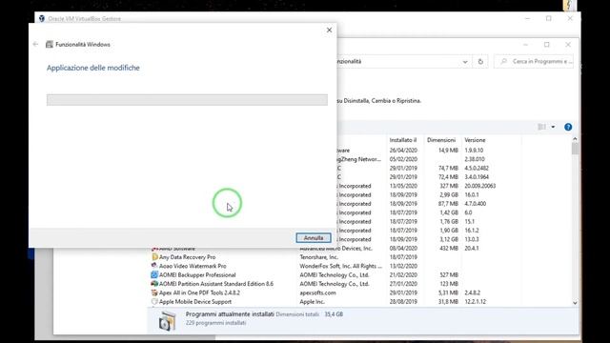Select Any Data Recovery Pro entry
Image resolution: width=610 pixels, height=343 pixels.
pyautogui.click(x=187, y=257)
